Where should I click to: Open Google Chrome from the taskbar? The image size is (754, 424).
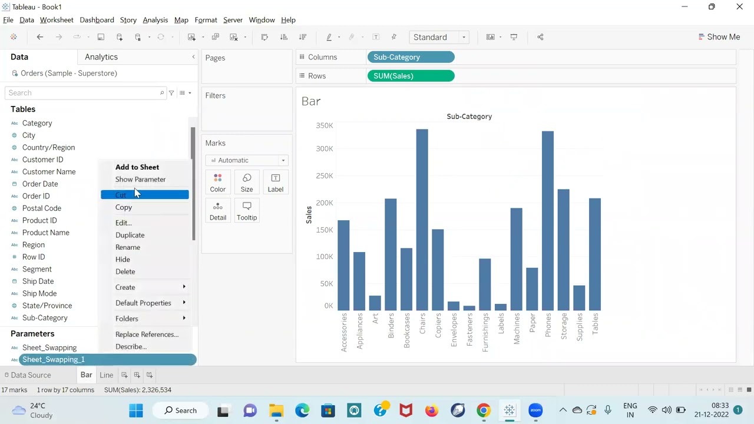[x=483, y=410]
